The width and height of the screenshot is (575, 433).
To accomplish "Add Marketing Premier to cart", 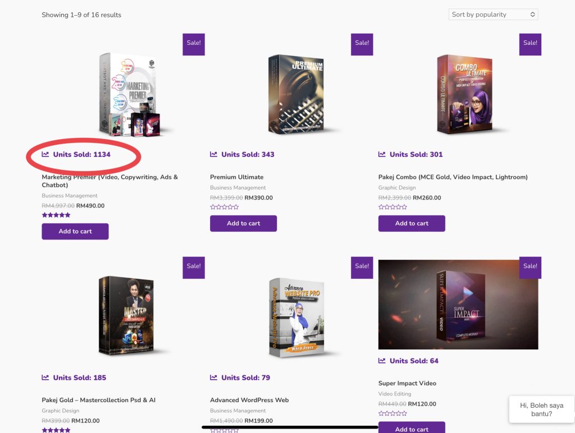I will coord(75,231).
